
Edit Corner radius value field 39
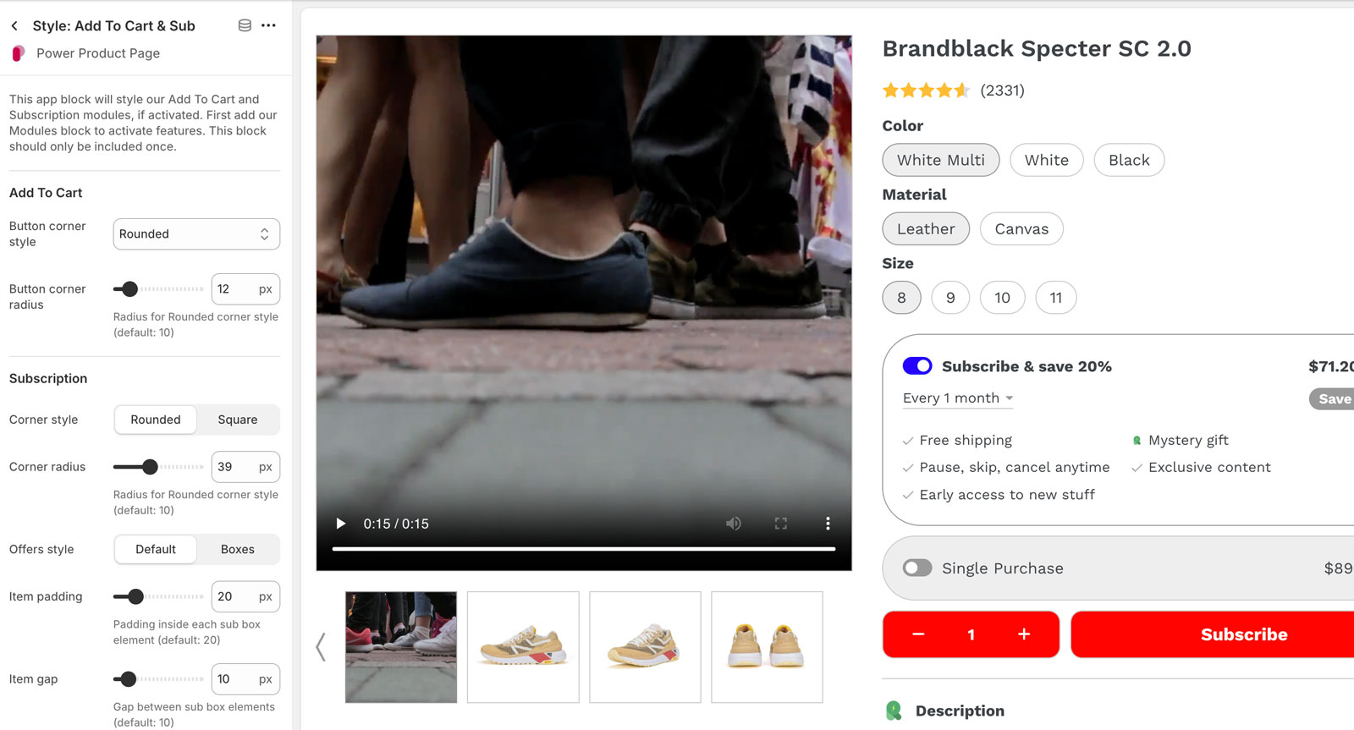click(245, 467)
